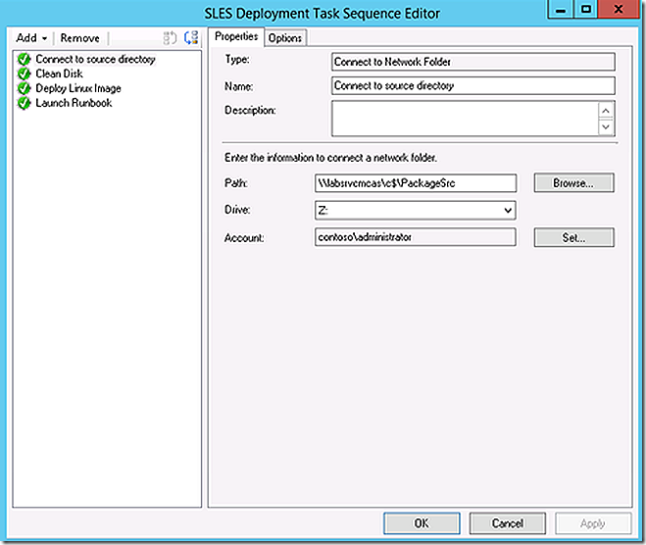
Task: Click into the Name text field
Action: [x=472, y=85]
